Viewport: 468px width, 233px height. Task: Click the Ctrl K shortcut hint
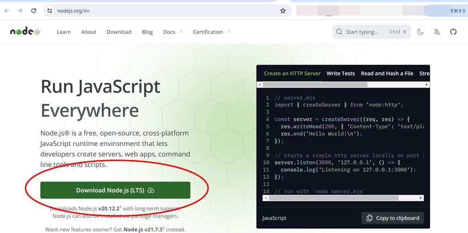click(x=398, y=32)
